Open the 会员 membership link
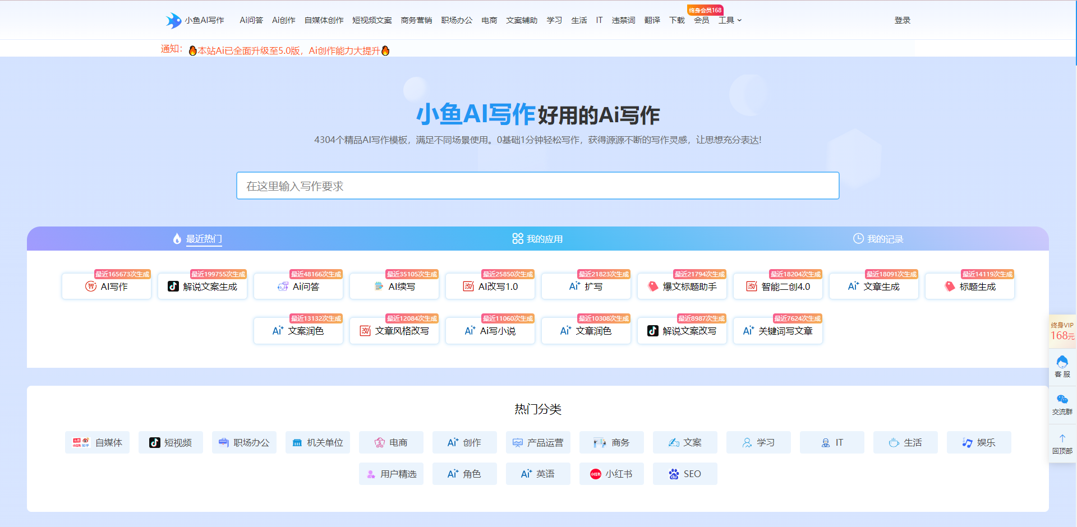The image size is (1077, 527). pyautogui.click(x=701, y=20)
